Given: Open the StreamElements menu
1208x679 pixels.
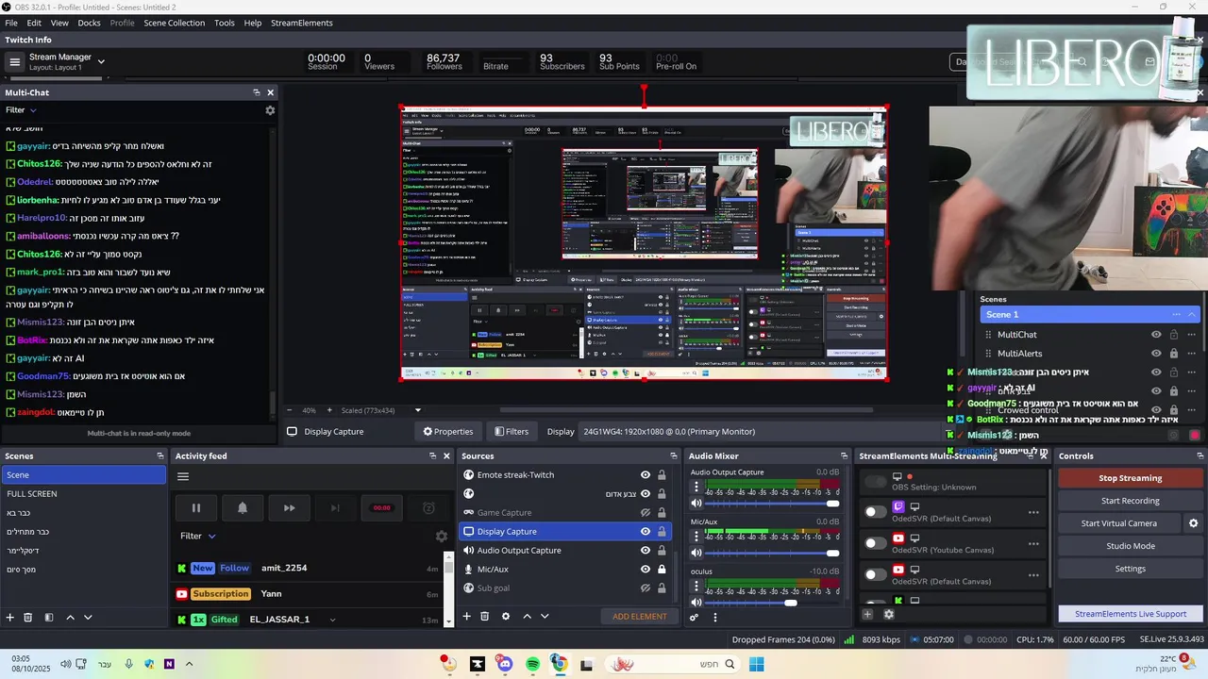Looking at the screenshot, I should point(302,23).
